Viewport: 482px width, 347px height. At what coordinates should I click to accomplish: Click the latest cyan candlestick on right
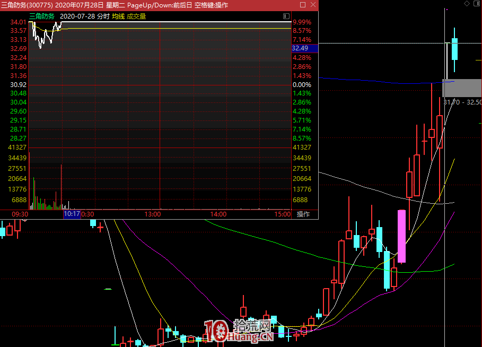coord(454,49)
